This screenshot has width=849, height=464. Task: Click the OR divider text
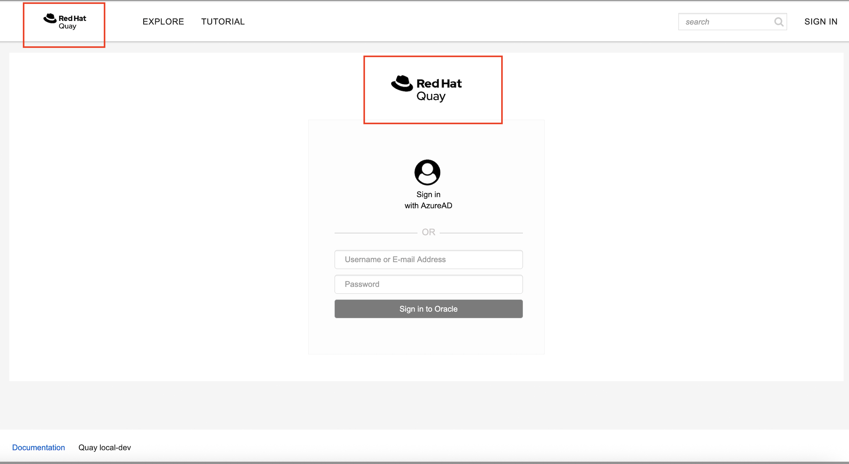(x=428, y=232)
